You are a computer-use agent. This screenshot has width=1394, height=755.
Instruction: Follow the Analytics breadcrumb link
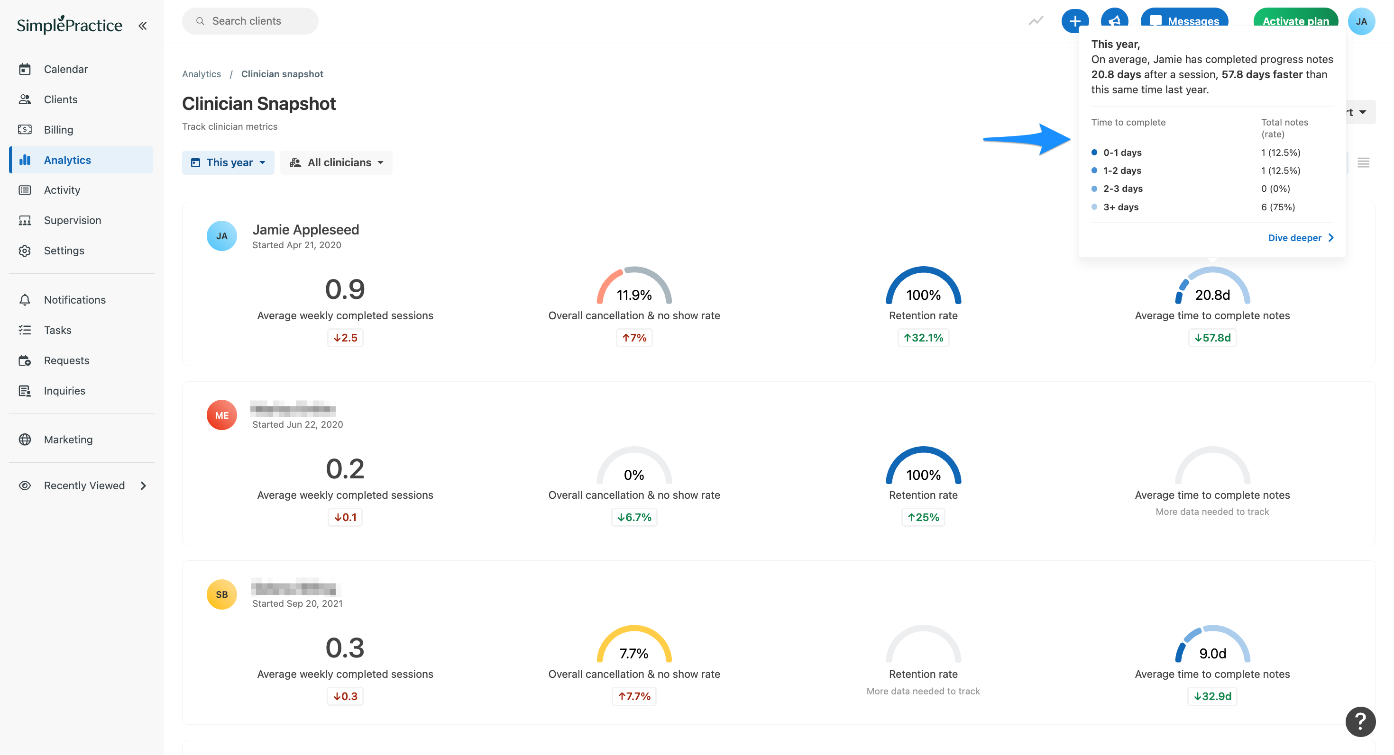[x=202, y=74]
